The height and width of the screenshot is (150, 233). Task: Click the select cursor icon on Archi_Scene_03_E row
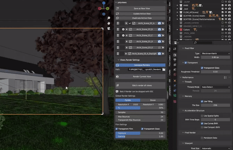coord(163,48)
